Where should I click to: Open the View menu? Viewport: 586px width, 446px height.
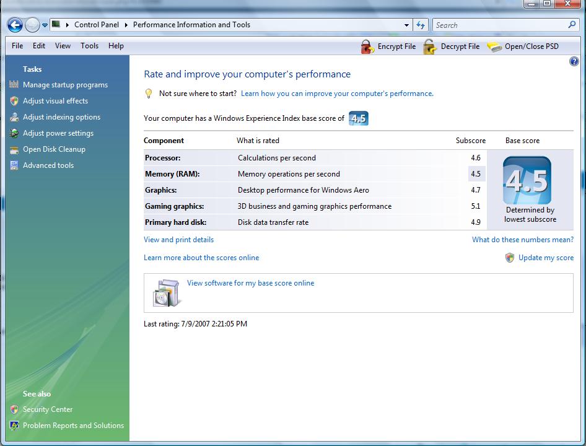[x=63, y=46]
